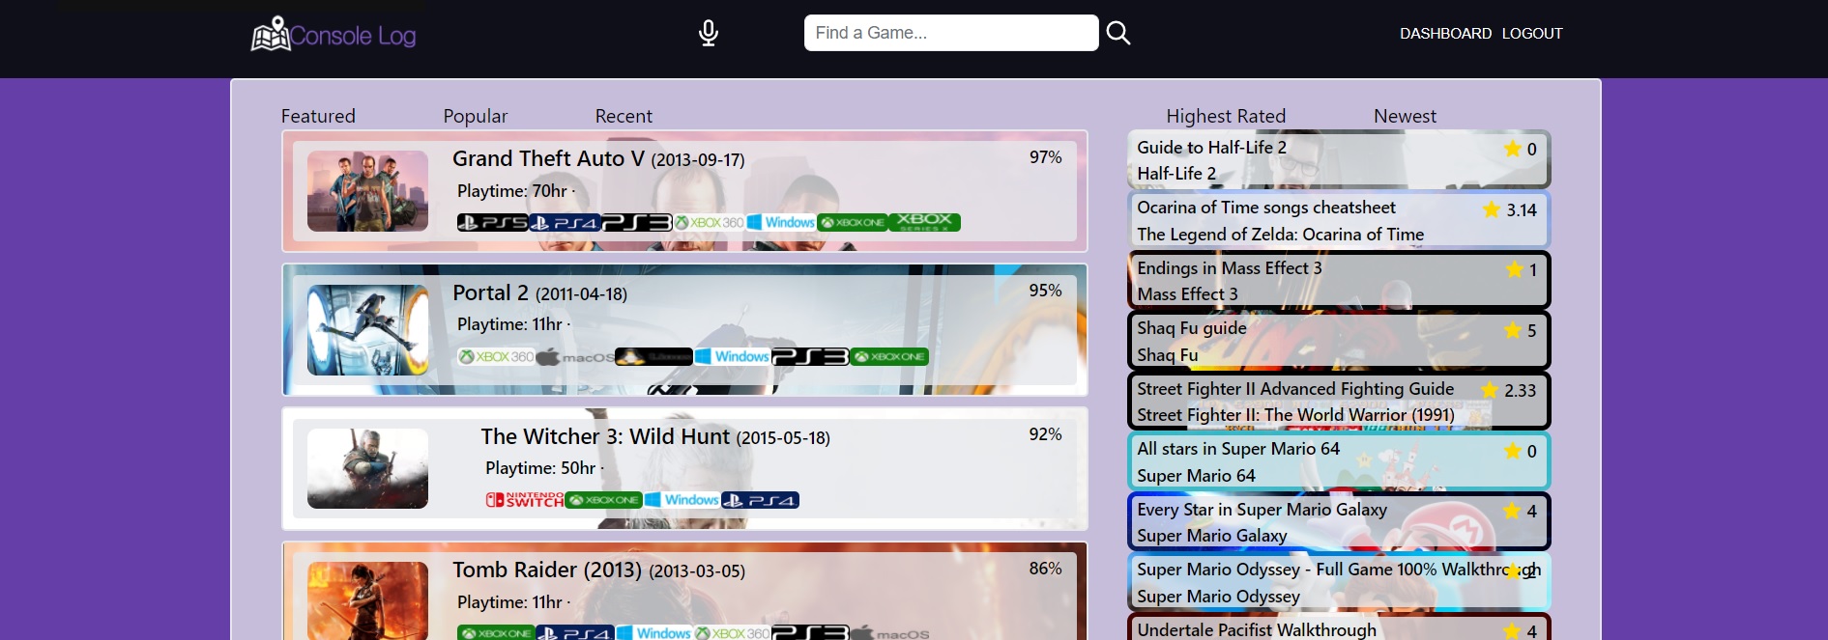Open All stars in Super Mario 64 guide
Screen dimensions: 1828x640
(x=1339, y=461)
